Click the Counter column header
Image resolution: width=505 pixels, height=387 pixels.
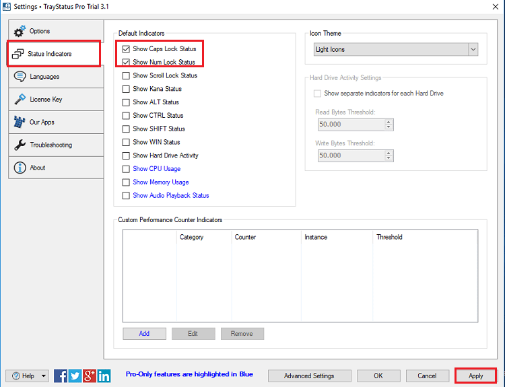point(267,238)
